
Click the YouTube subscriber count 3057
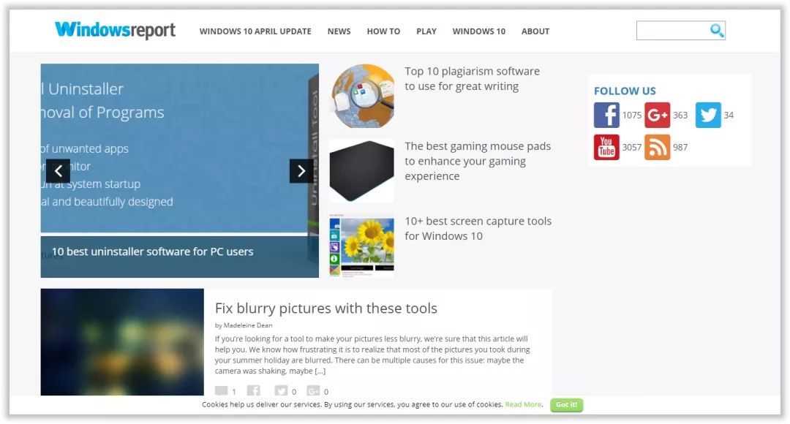pos(632,148)
